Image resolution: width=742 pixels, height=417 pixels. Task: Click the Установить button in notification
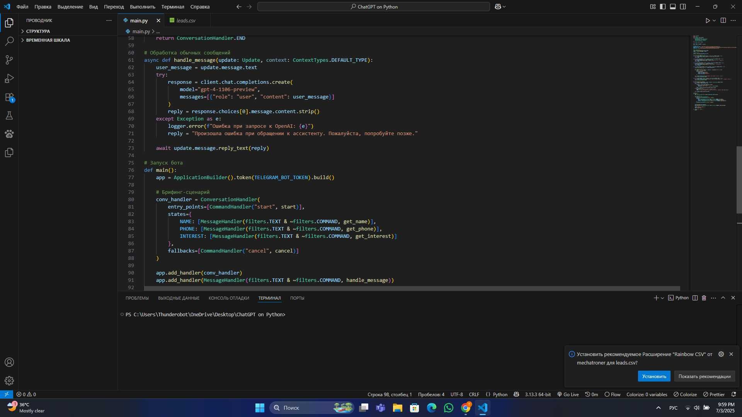click(654, 376)
